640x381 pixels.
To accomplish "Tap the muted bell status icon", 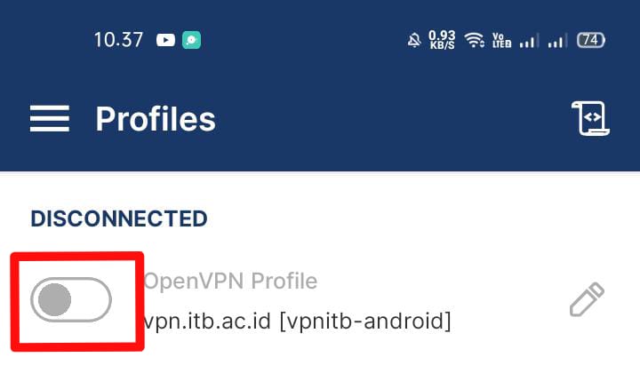I will 413,40.
